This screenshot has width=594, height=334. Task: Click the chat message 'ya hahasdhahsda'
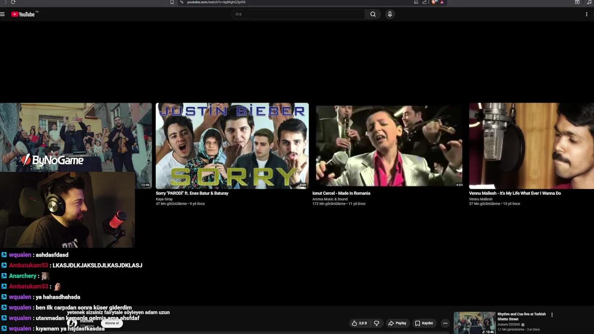[x=58, y=297]
